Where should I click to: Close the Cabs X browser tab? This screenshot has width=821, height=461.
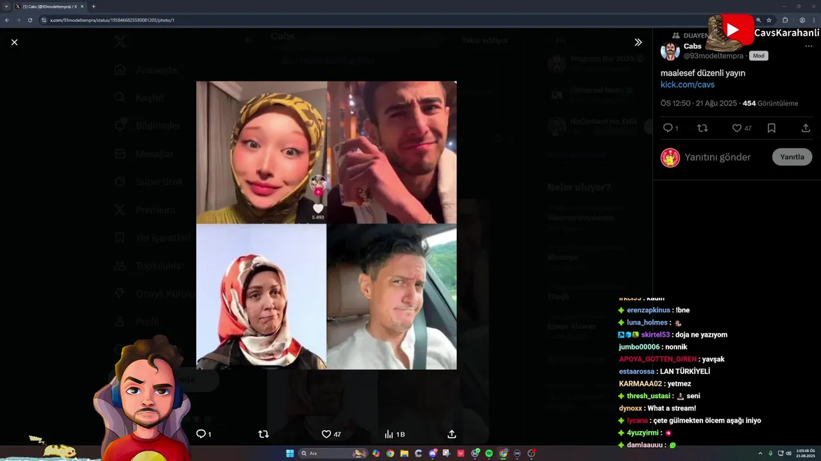coord(82,6)
